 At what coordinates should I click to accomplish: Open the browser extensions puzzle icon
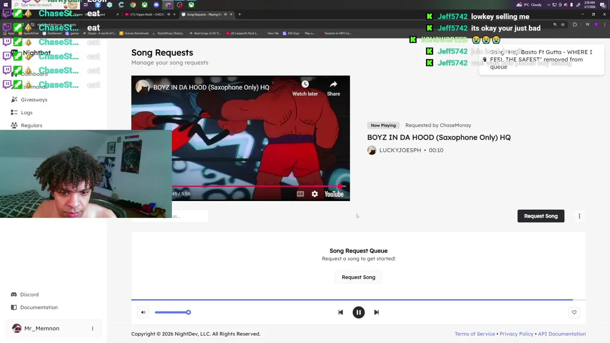click(x=575, y=24)
